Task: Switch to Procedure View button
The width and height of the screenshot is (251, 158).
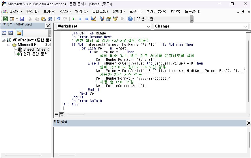Action: [x=57, y=114]
